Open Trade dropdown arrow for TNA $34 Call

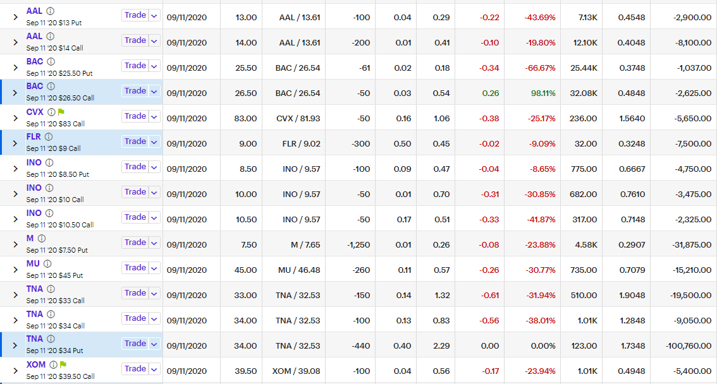154,318
